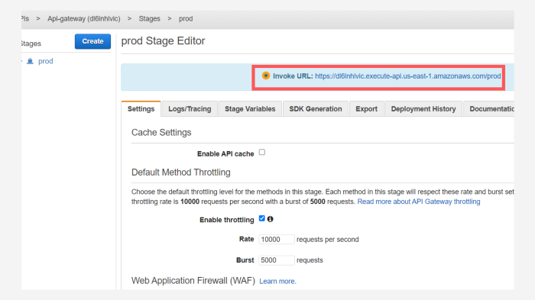Expand the prod stage tree arrow
Screen dimensions: 535x300
click(x=22, y=61)
